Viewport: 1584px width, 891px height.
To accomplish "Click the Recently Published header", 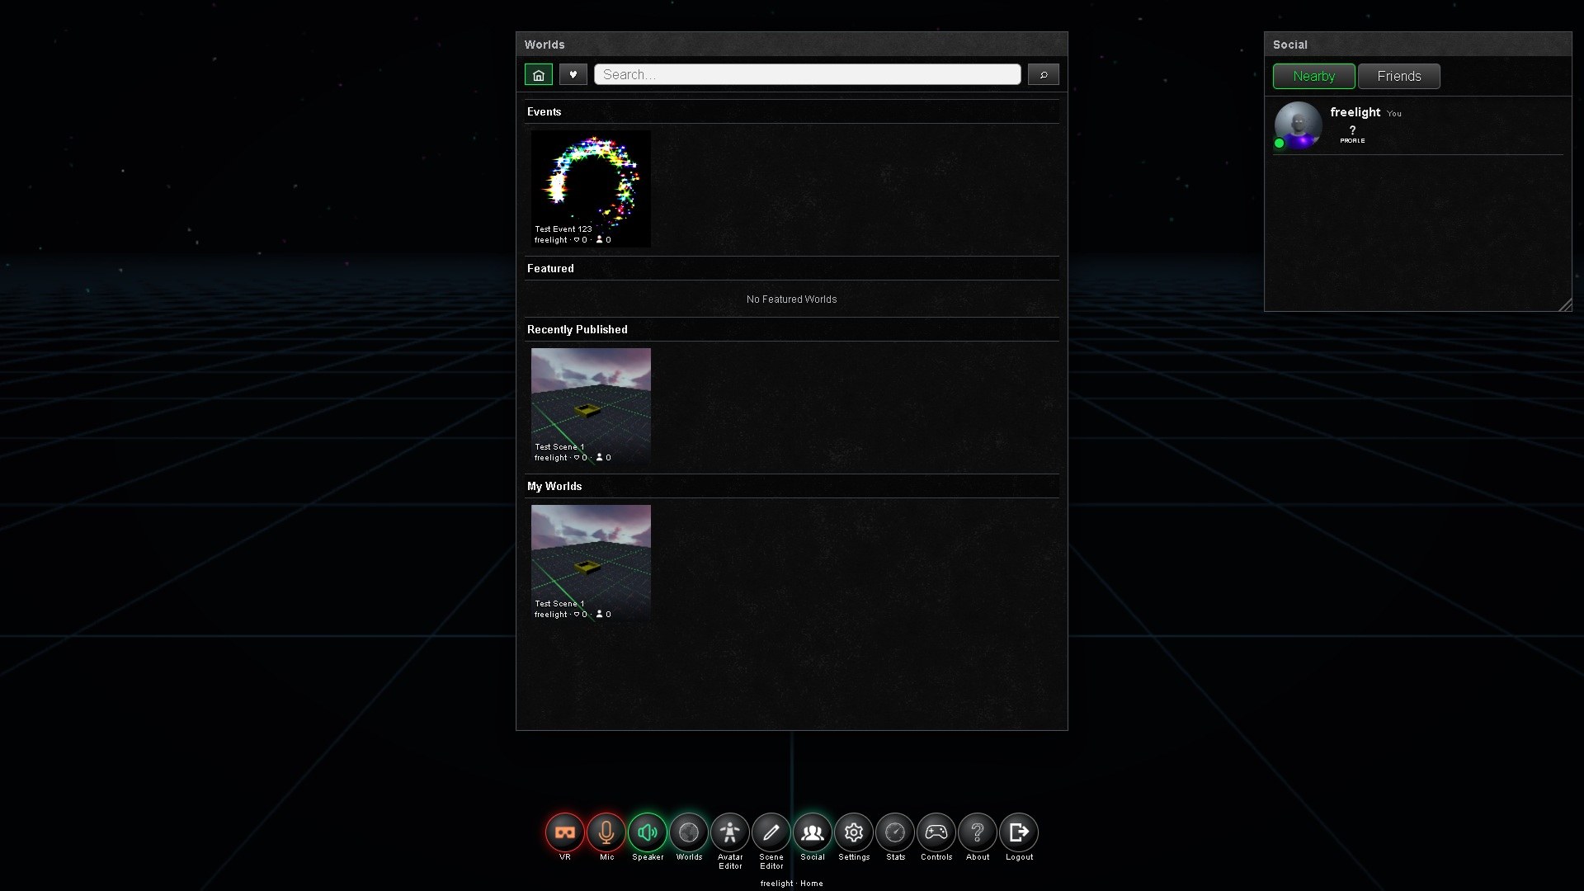I will pyautogui.click(x=792, y=329).
